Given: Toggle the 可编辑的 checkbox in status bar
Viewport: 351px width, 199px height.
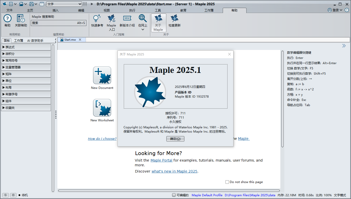Looking at the screenshot, I should point(174,195).
